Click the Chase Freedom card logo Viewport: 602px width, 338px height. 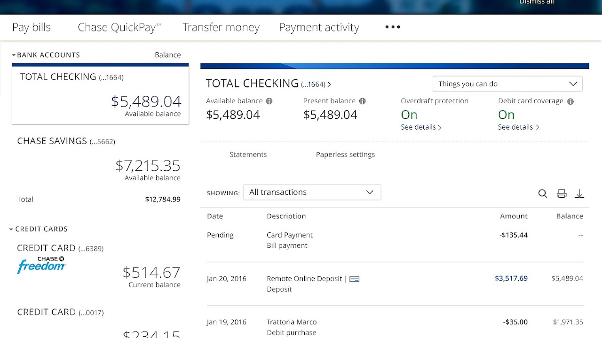(x=41, y=265)
